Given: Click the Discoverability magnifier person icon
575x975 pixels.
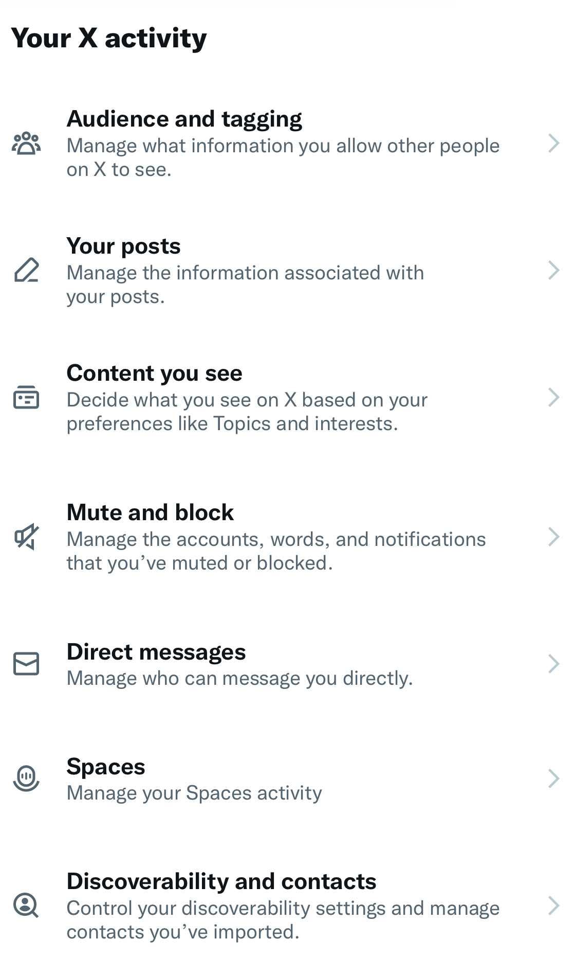Looking at the screenshot, I should pos(26,905).
